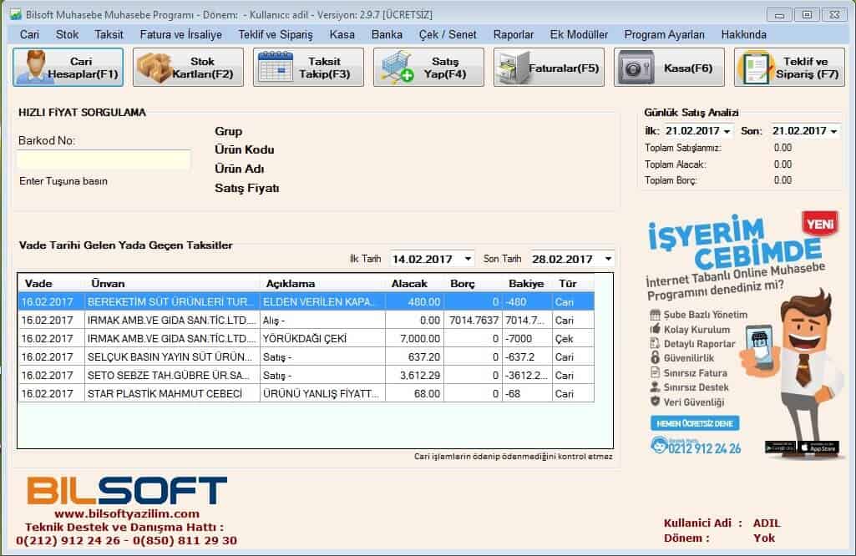Click the Google Play badge in ad

click(779, 447)
